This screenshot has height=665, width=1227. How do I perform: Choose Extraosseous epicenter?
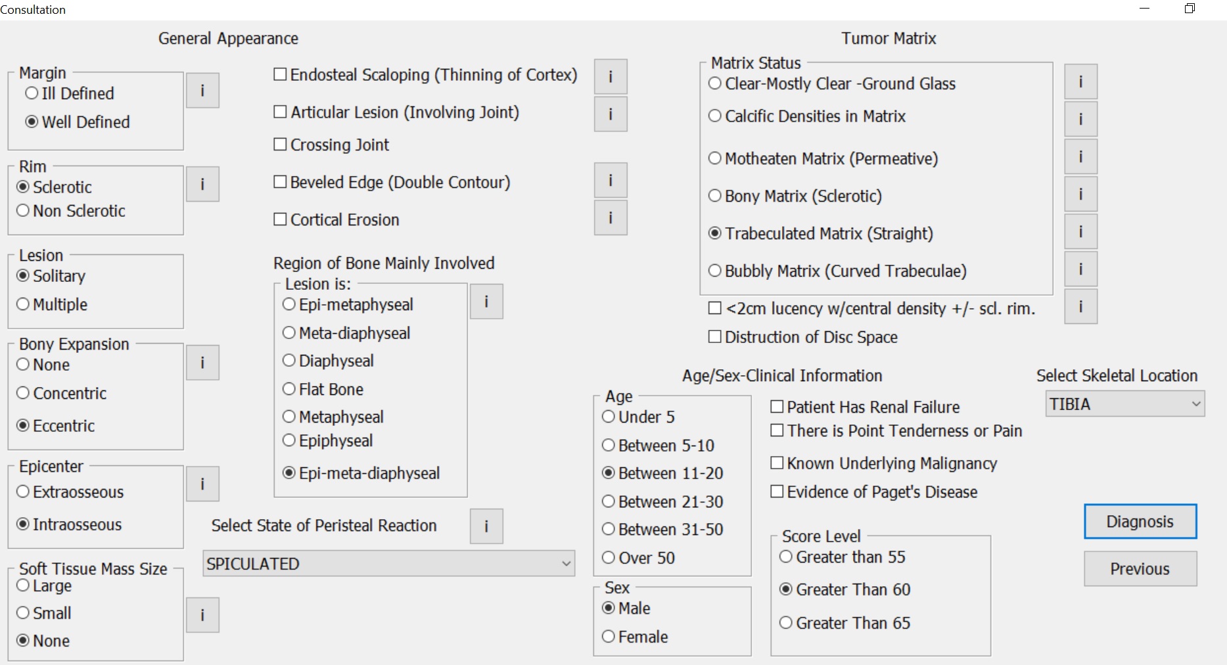tap(70, 492)
